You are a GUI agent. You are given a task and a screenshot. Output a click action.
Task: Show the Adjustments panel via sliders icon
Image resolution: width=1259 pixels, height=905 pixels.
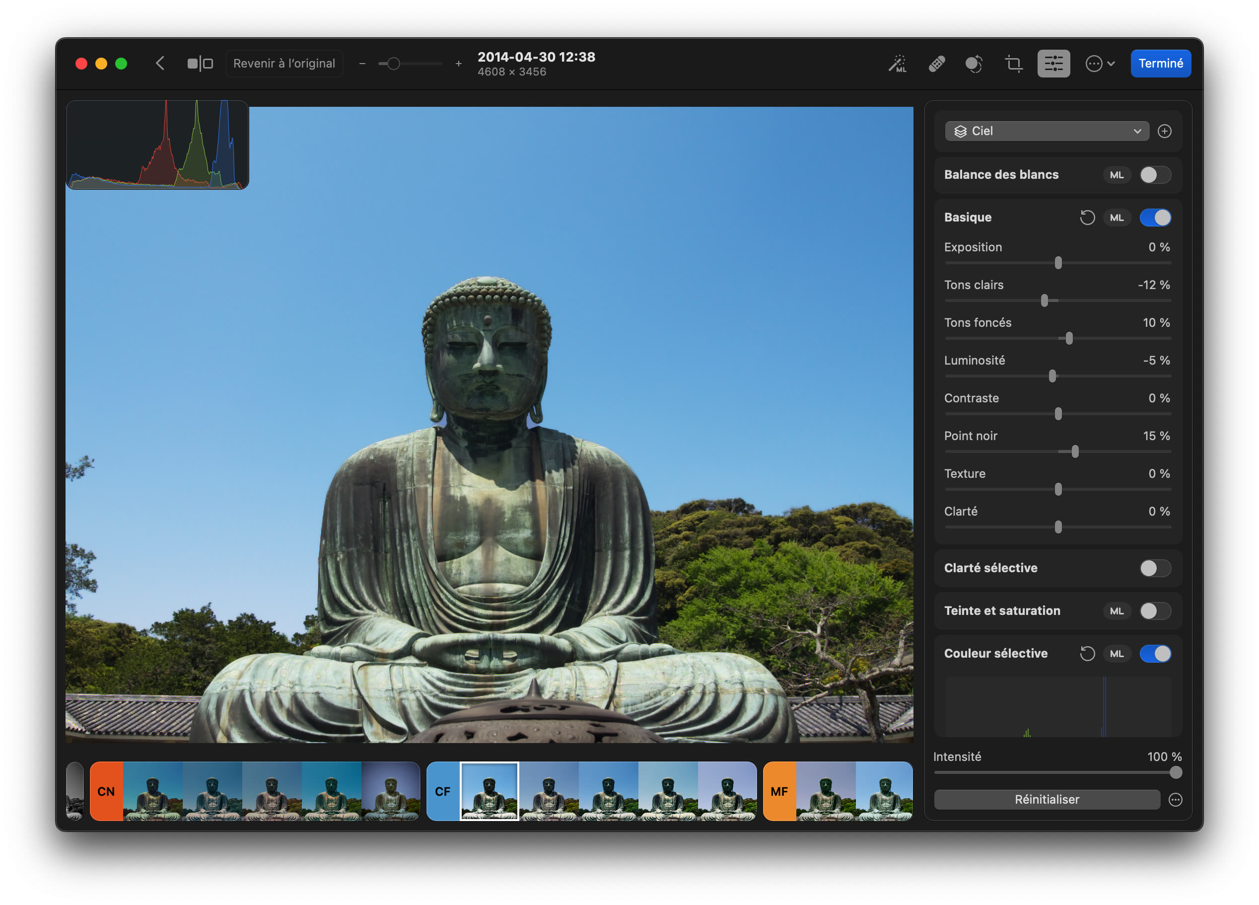(1053, 64)
